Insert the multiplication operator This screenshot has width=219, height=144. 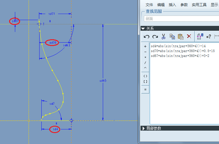pyautogui.click(x=145, y=57)
